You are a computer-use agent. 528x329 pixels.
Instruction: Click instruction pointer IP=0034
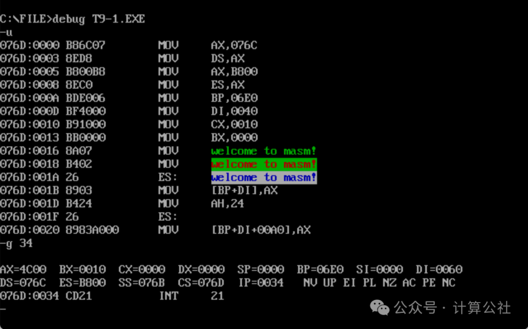[260, 283]
